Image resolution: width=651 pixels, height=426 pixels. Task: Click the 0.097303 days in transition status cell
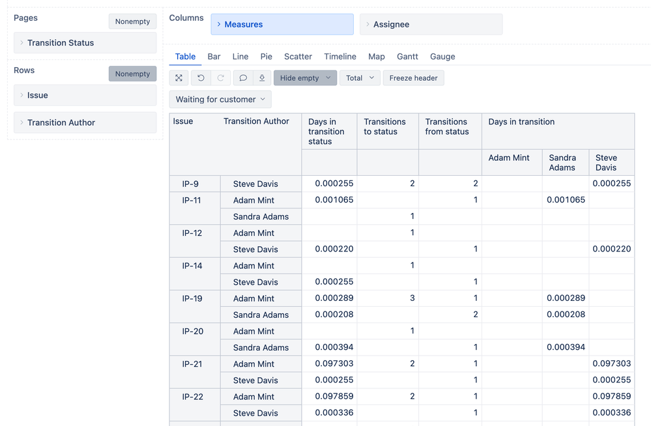[x=329, y=363]
